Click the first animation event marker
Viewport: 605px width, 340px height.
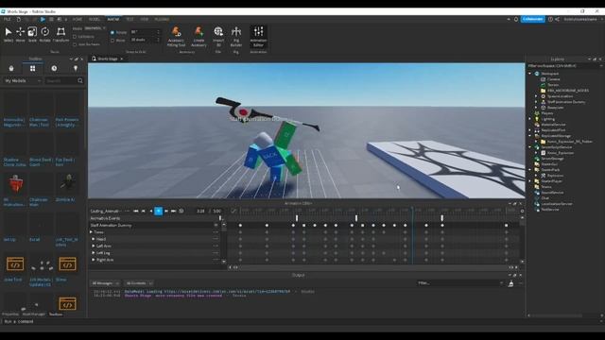(296, 218)
